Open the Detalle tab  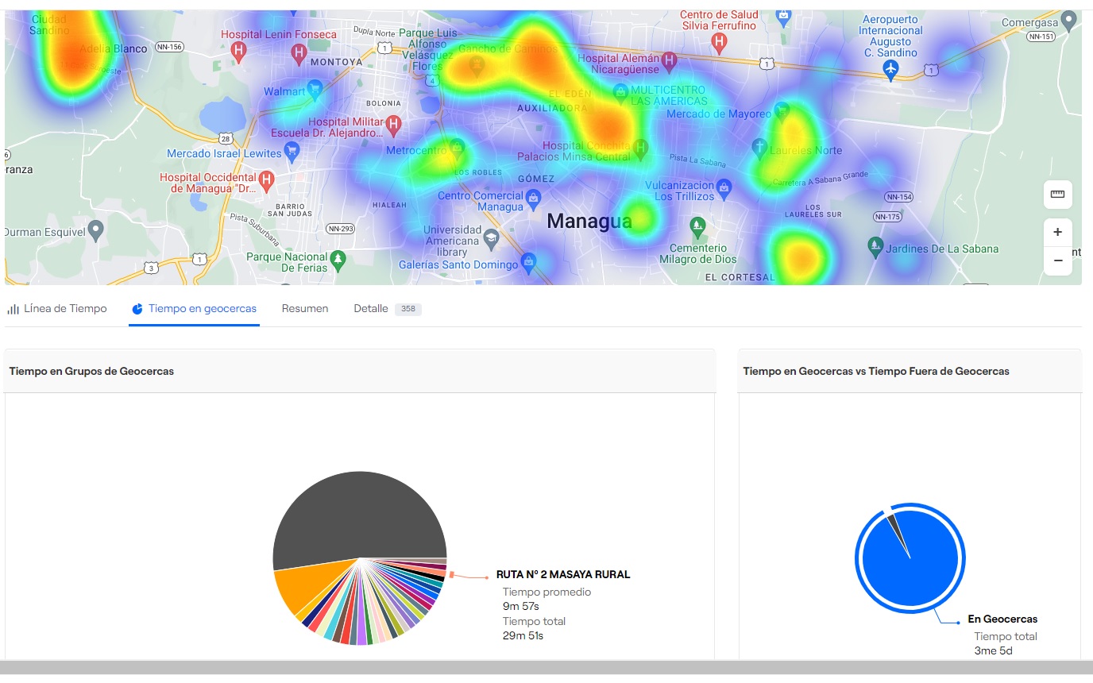371,309
